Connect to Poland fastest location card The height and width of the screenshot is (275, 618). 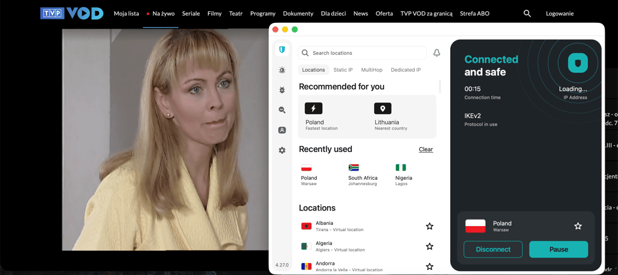coord(333,116)
